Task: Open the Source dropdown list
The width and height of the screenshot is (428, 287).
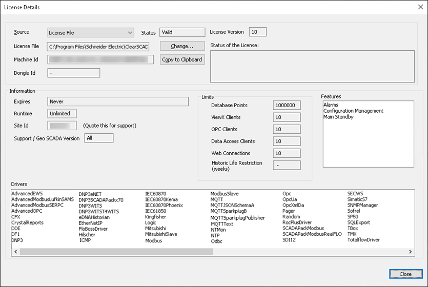Action: (x=91, y=33)
